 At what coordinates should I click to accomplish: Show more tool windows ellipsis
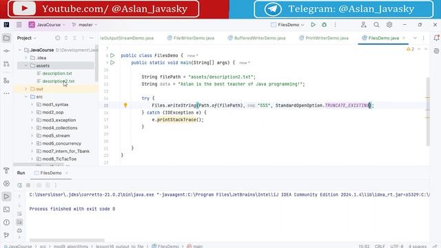pyautogui.click(x=6, y=93)
